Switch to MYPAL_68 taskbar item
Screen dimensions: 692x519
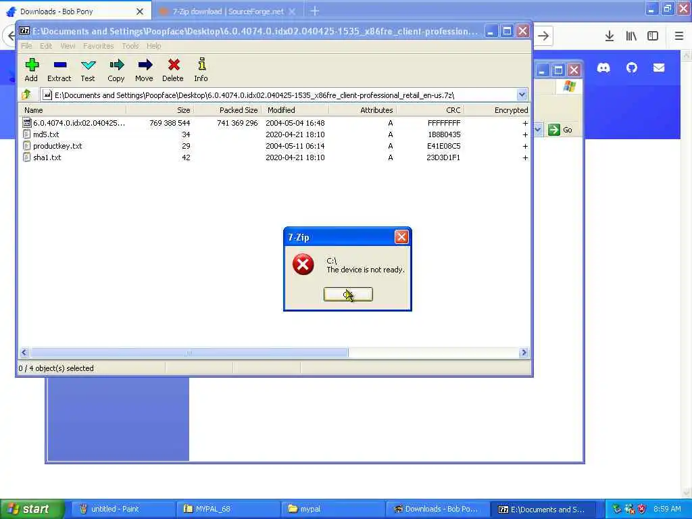pos(227,509)
